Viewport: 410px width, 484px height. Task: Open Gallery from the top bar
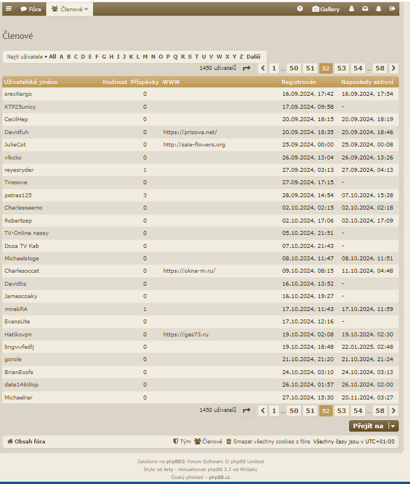[326, 9]
